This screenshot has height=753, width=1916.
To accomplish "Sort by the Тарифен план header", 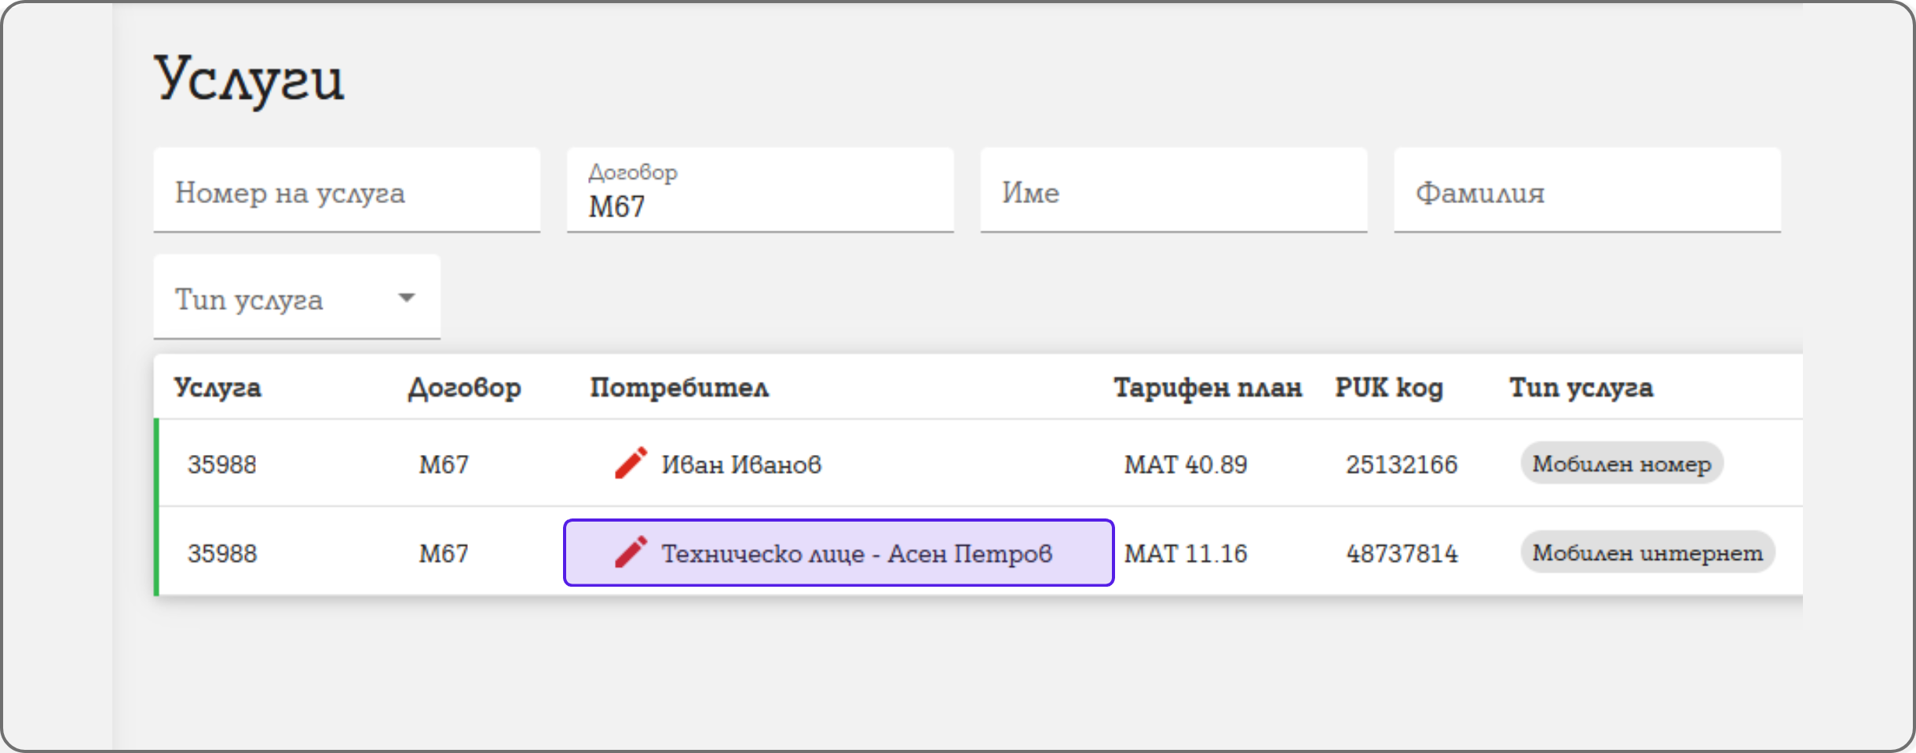I will (x=1207, y=387).
